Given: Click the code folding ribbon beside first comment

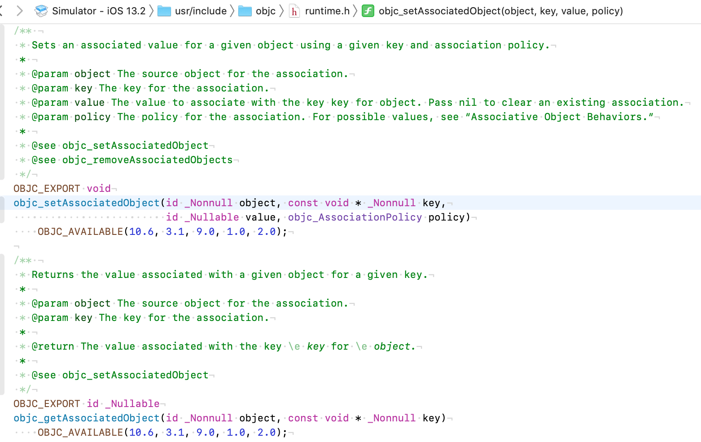Looking at the screenshot, I should coord(2,103).
